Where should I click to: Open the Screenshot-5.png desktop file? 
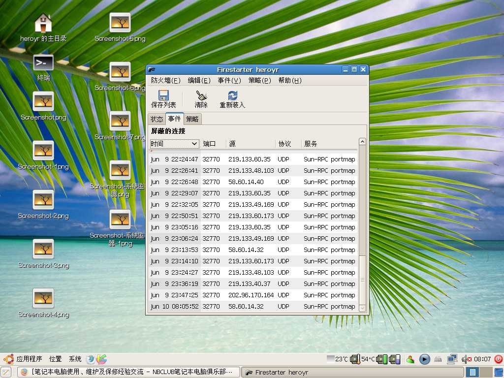[x=120, y=23]
